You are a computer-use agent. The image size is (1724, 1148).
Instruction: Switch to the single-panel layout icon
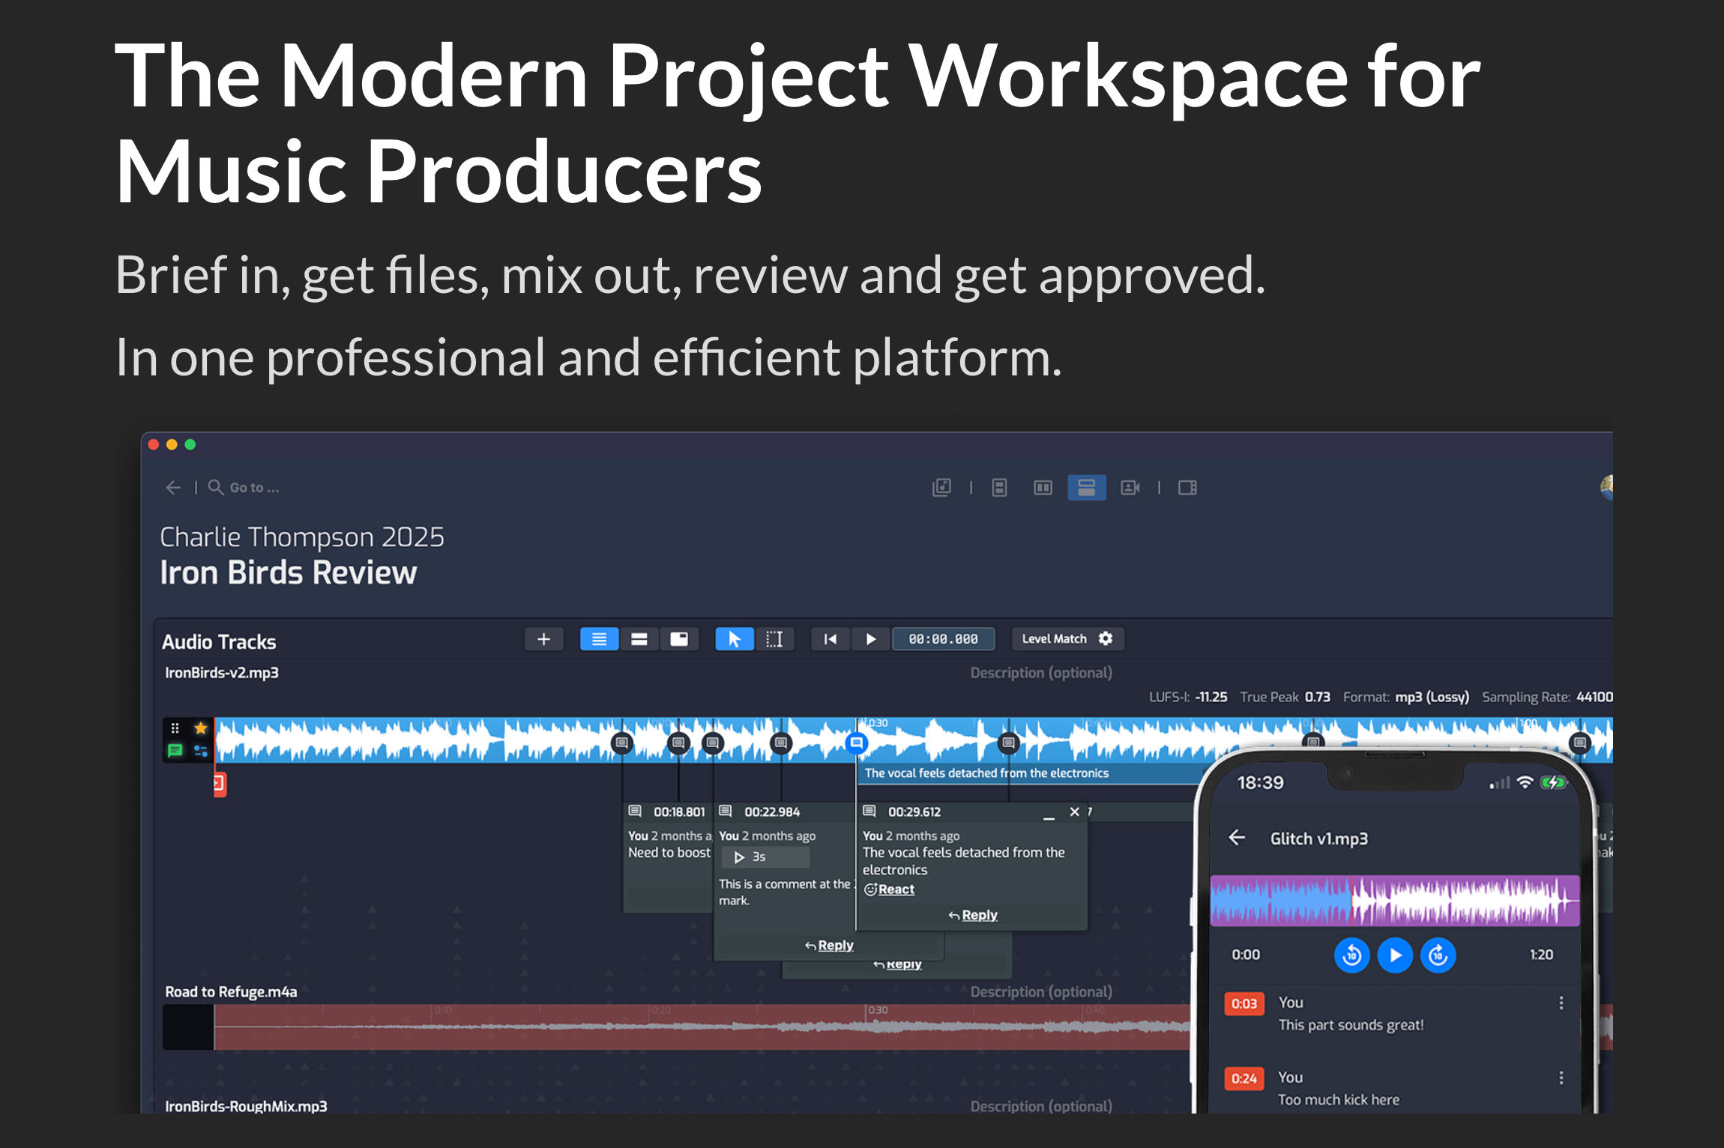(999, 488)
